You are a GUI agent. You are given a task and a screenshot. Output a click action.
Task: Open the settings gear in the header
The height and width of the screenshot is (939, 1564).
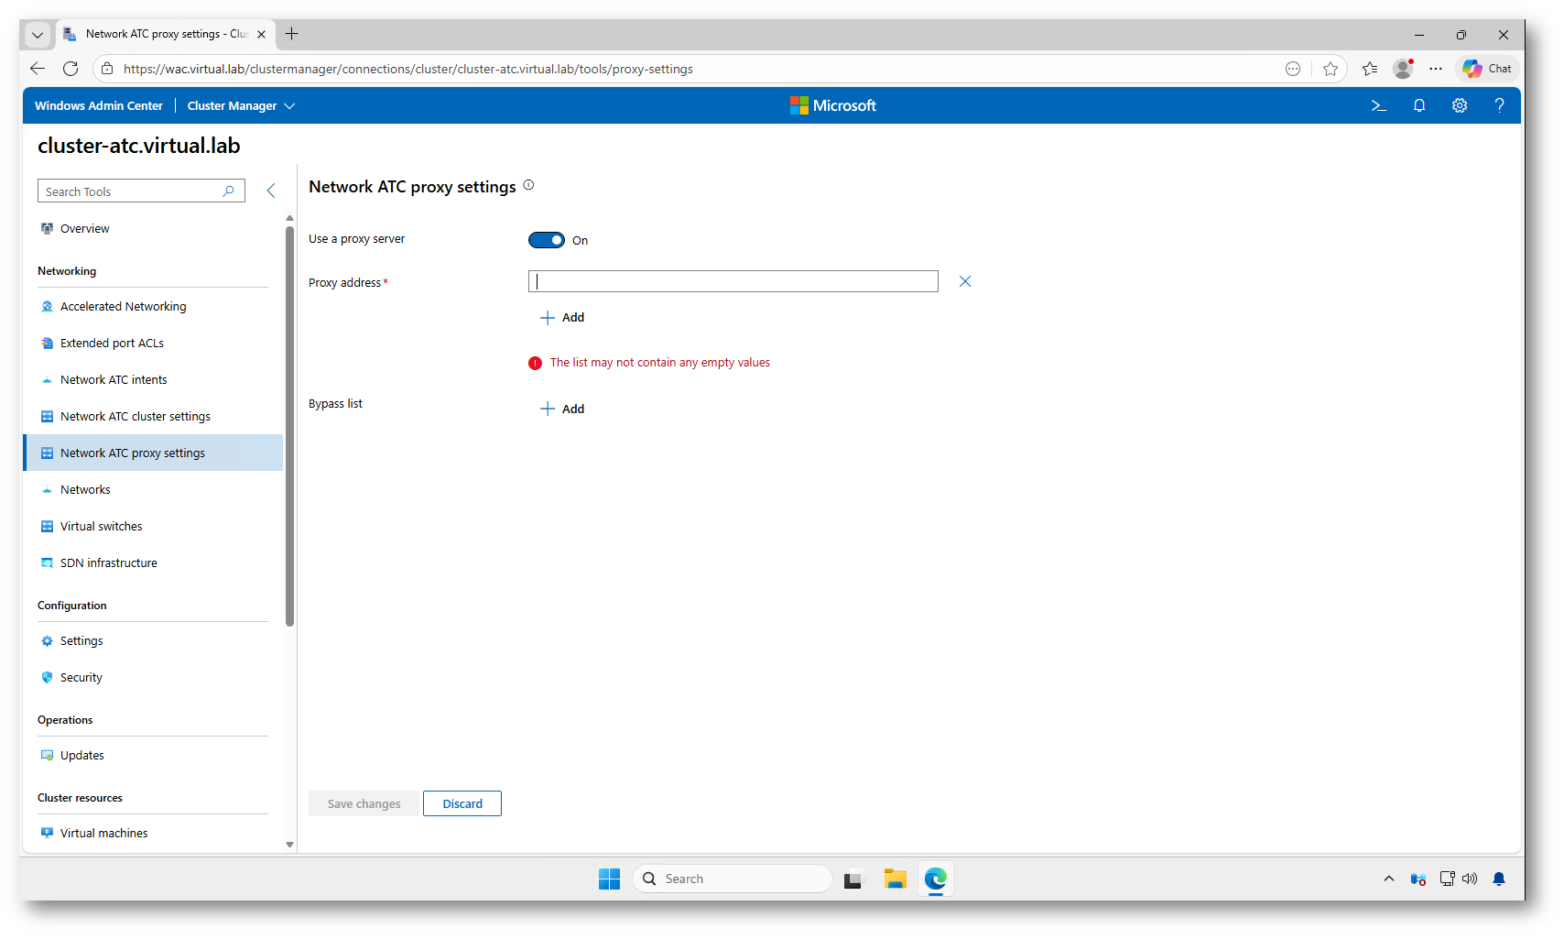click(x=1460, y=106)
